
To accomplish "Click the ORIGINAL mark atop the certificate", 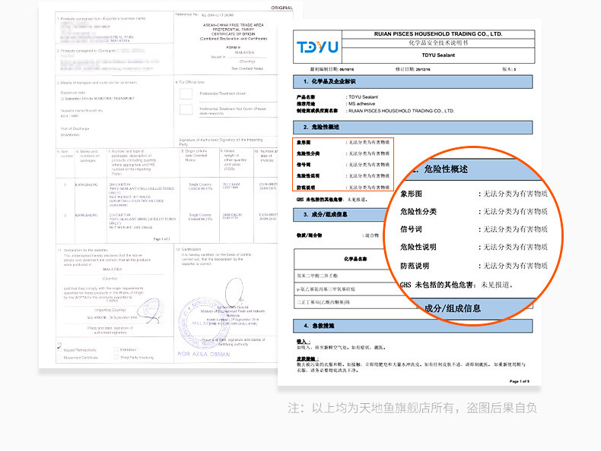I will 281,8.
